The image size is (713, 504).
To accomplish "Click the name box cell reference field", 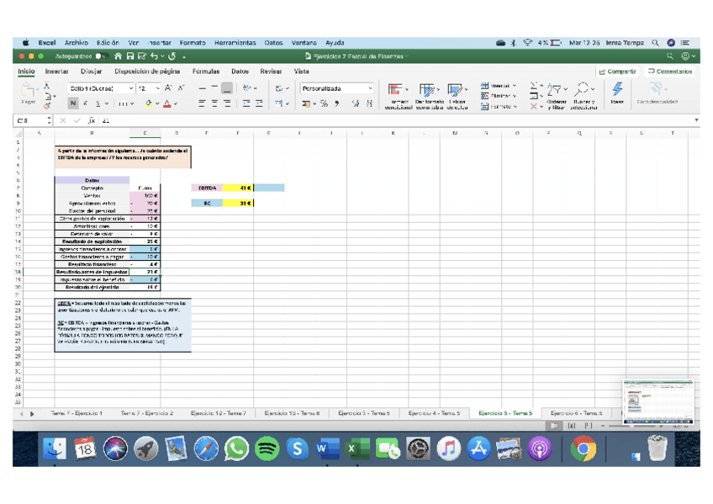I will [33, 120].
